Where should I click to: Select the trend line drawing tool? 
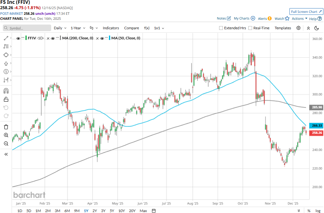coord(6,38)
